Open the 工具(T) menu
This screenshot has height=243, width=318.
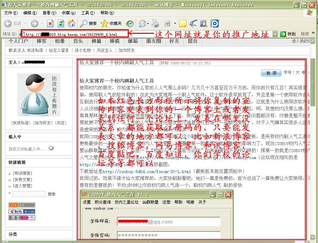tap(88, 13)
